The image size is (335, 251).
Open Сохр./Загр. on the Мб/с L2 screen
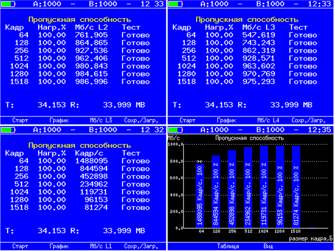tap(141, 121)
